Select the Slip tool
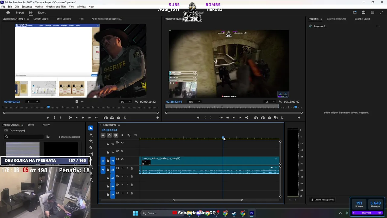The image size is (387, 218). point(91,154)
